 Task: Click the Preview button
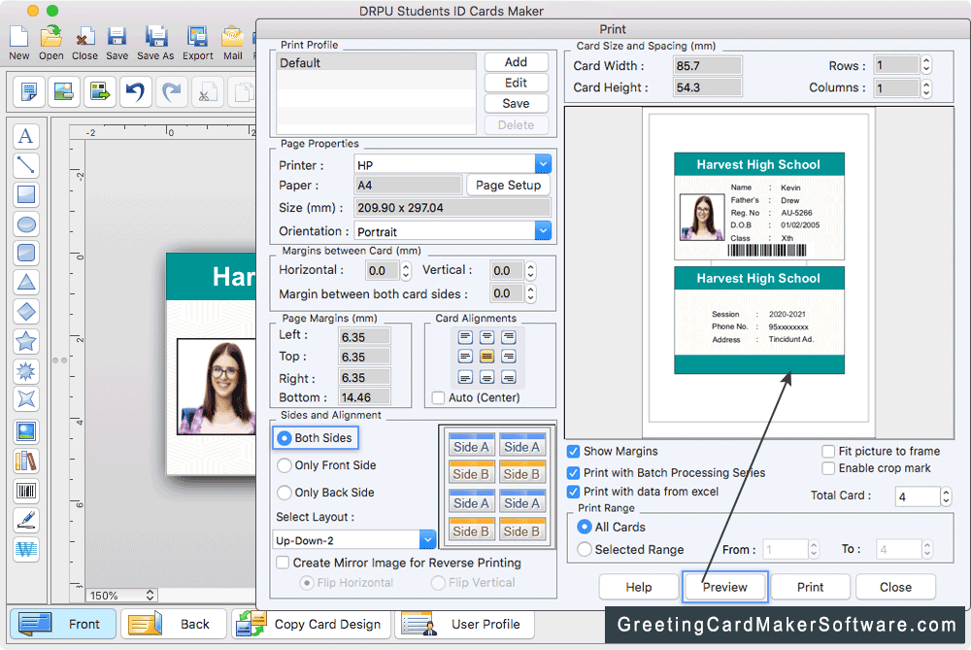725,587
